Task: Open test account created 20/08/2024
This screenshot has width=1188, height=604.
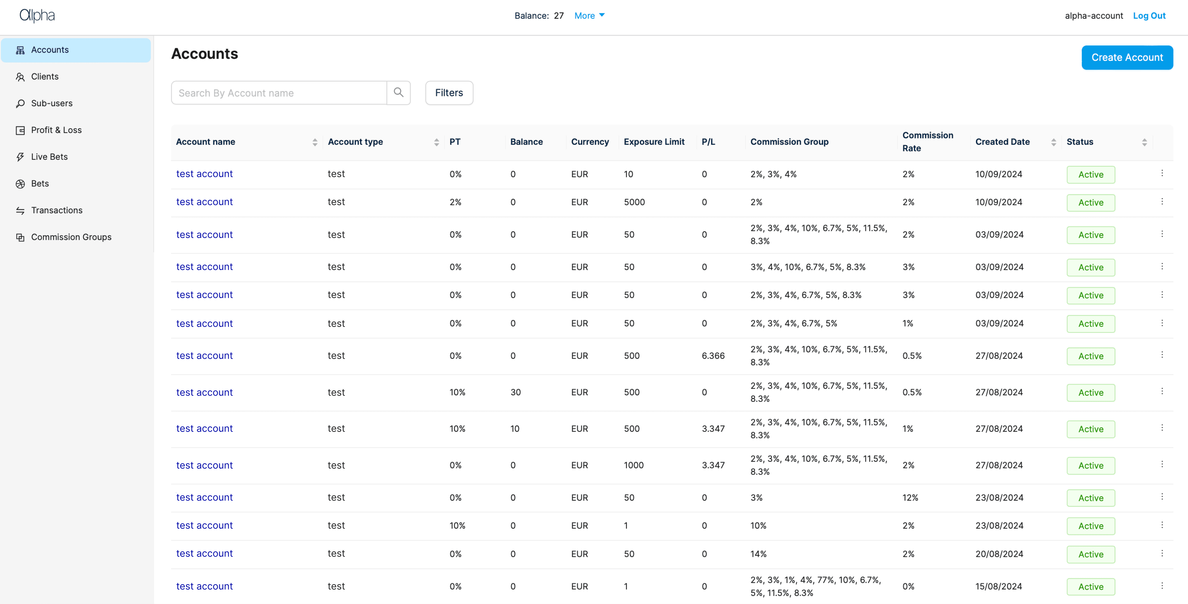Action: tap(204, 554)
